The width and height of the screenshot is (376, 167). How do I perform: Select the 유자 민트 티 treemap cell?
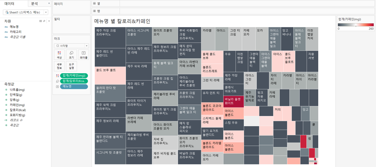pyautogui.click(x=212, y=96)
